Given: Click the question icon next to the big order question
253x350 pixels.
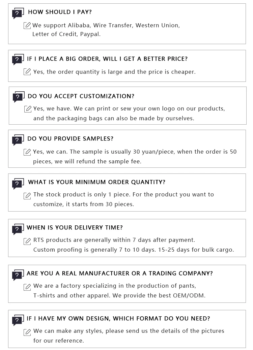Looking at the screenshot, I should tap(18, 60).
